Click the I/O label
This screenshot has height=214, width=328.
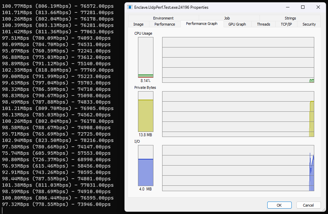click(x=137, y=141)
